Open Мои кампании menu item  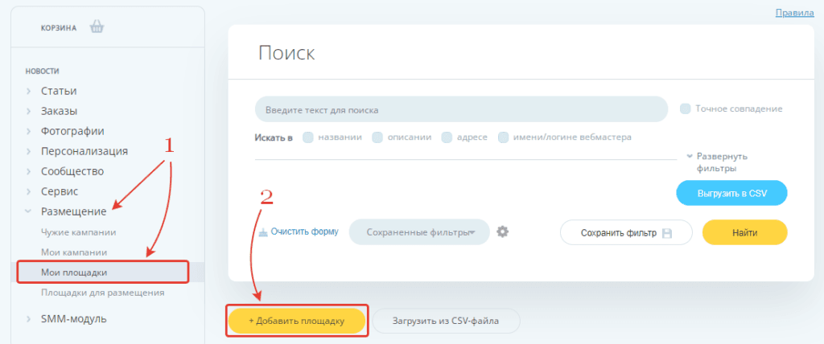click(x=74, y=252)
